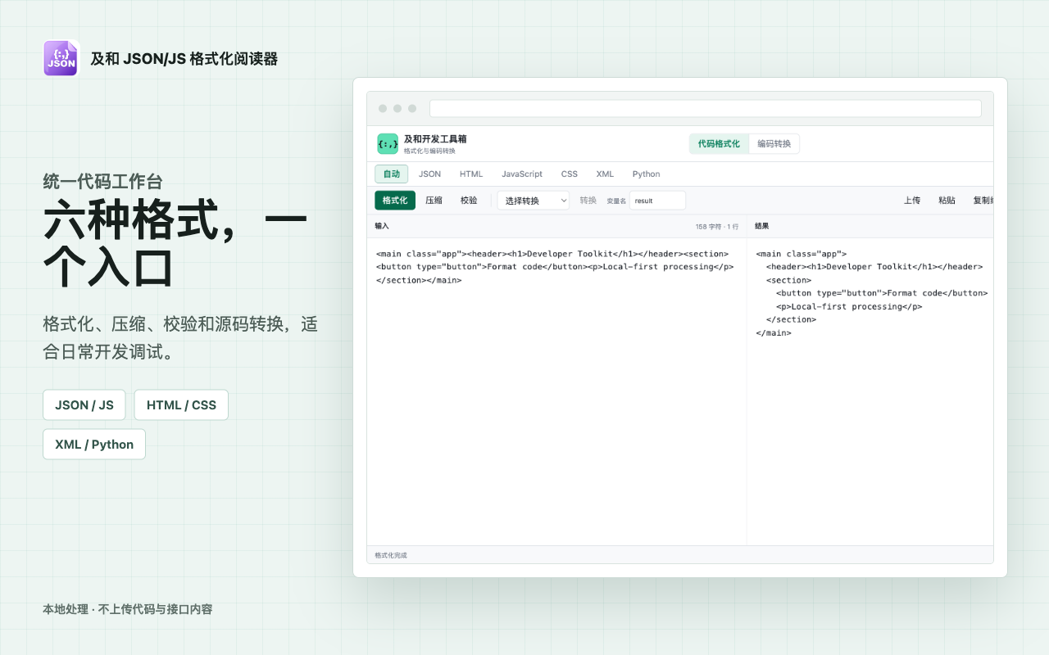Click the 格式化完成 status bar text
The image size is (1049, 655).
click(391, 555)
